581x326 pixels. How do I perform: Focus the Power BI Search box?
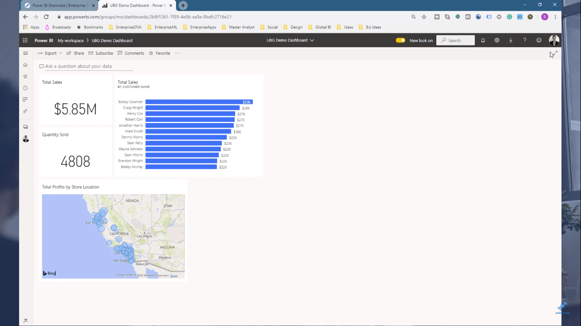(456, 40)
